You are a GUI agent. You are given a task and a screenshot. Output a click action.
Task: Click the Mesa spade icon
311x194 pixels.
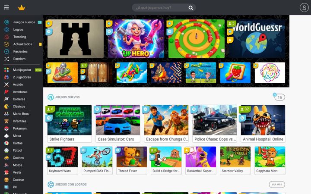pyautogui.click(x=6, y=136)
